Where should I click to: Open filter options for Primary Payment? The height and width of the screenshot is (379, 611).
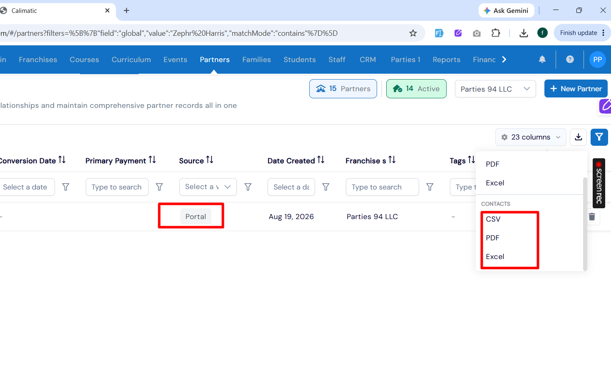pyautogui.click(x=159, y=187)
